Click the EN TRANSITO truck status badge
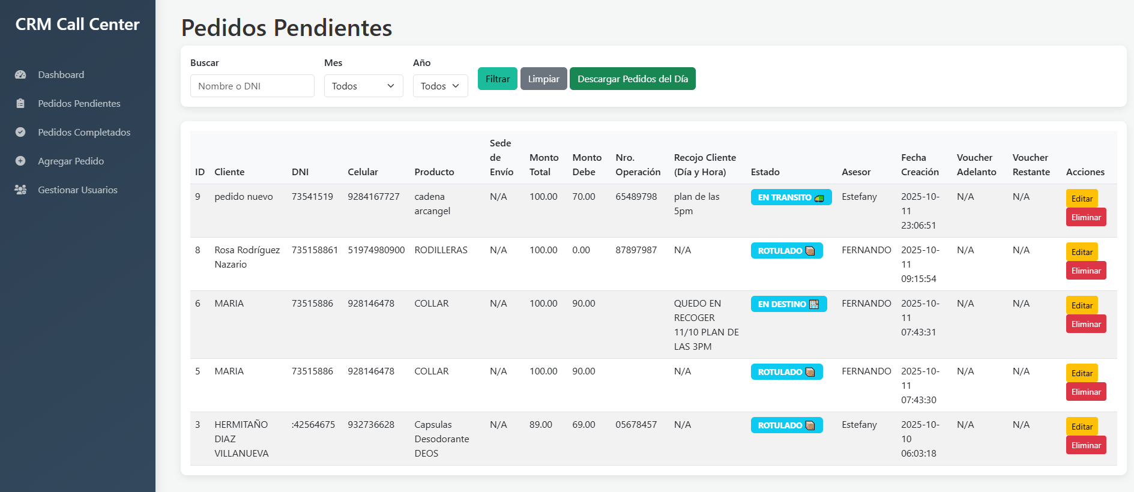Viewport: 1134px width, 492px height. [791, 197]
